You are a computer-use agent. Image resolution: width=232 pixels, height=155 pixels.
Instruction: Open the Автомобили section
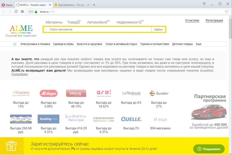[97, 22]
